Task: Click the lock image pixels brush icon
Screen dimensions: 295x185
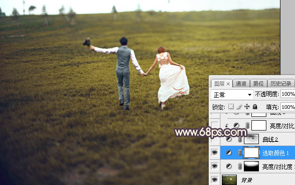Action: (239, 107)
